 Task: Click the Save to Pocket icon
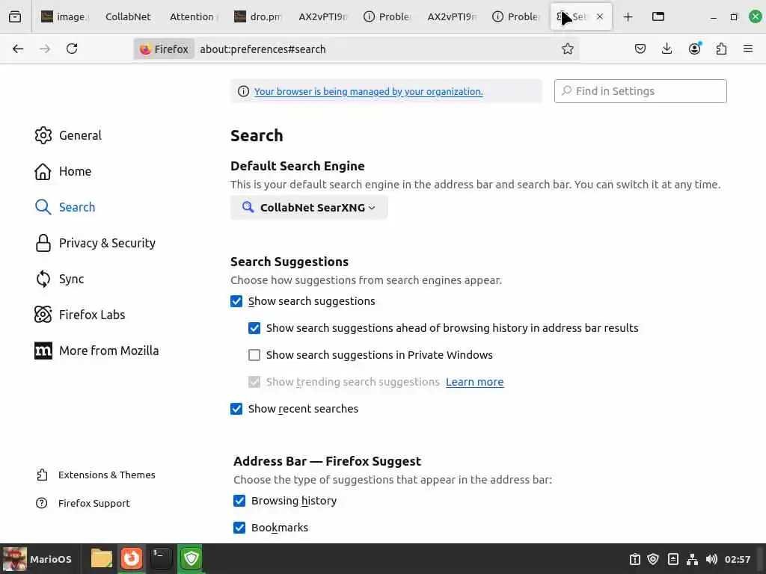pyautogui.click(x=640, y=49)
